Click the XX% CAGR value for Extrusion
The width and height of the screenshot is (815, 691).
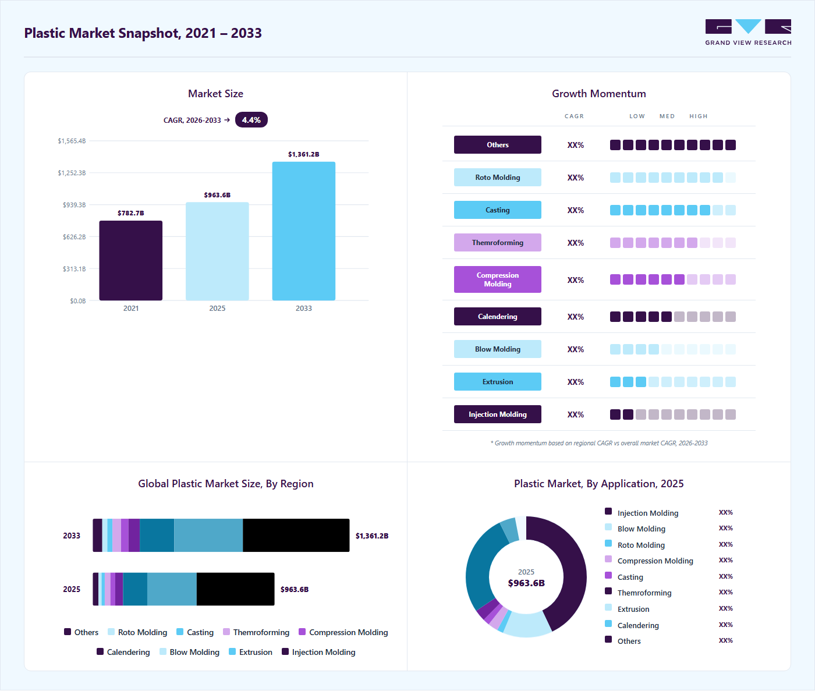click(576, 382)
